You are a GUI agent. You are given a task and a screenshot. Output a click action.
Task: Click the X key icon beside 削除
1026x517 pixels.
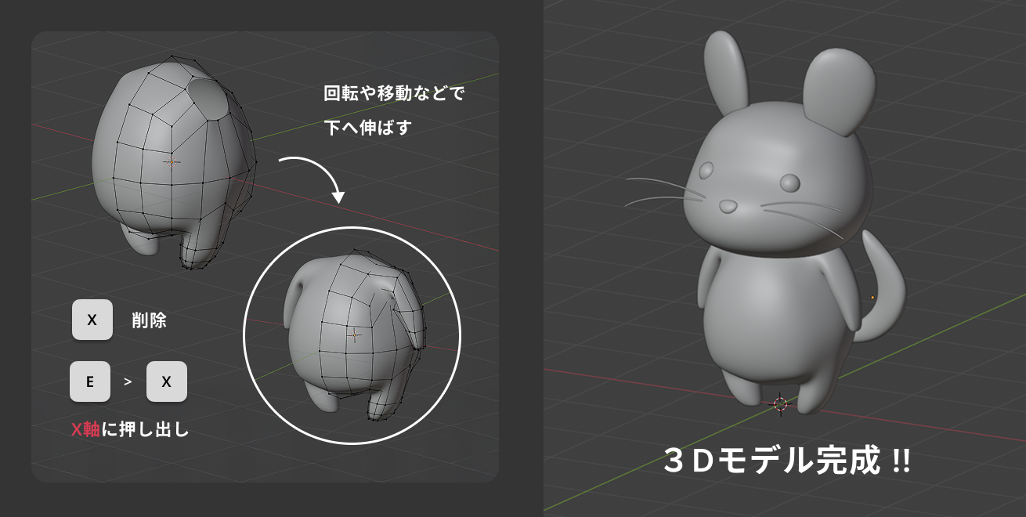[92, 320]
